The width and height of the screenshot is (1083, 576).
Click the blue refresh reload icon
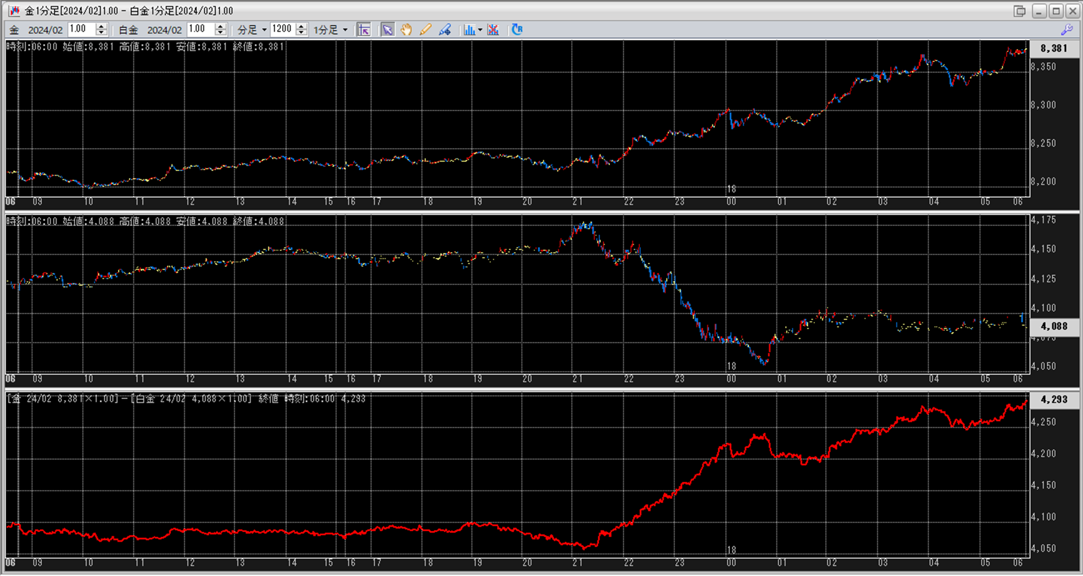pyautogui.click(x=517, y=30)
